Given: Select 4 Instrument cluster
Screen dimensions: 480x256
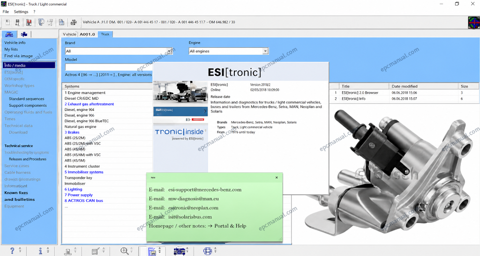Looking at the screenshot, I should click(x=82, y=166).
